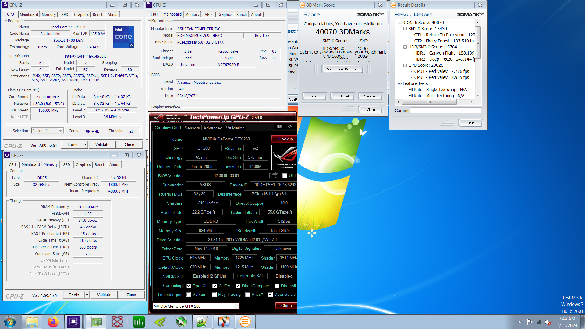585x329 pixels.
Task: Open the green bar-chart taskbar app
Action: (139, 322)
